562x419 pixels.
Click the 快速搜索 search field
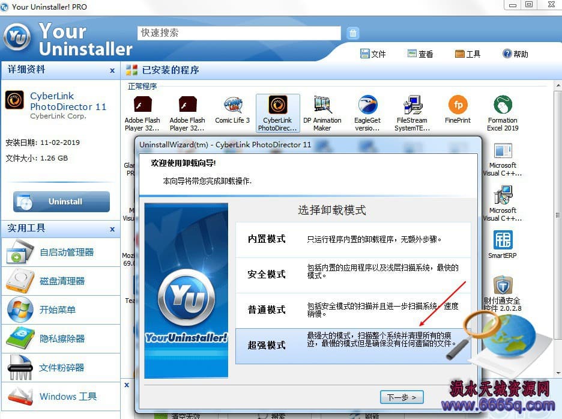tap(239, 33)
